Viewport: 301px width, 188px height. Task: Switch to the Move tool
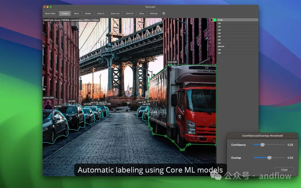pyautogui.click(x=76, y=13)
